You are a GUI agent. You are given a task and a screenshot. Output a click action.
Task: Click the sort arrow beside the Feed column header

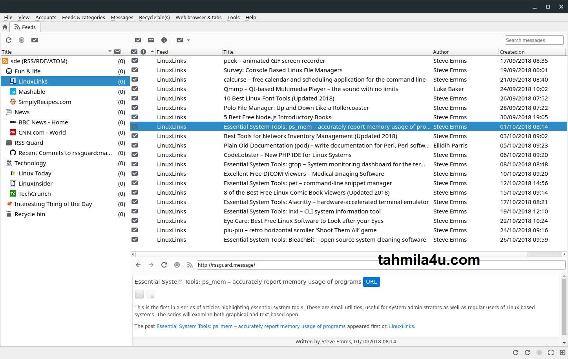tap(152, 51)
